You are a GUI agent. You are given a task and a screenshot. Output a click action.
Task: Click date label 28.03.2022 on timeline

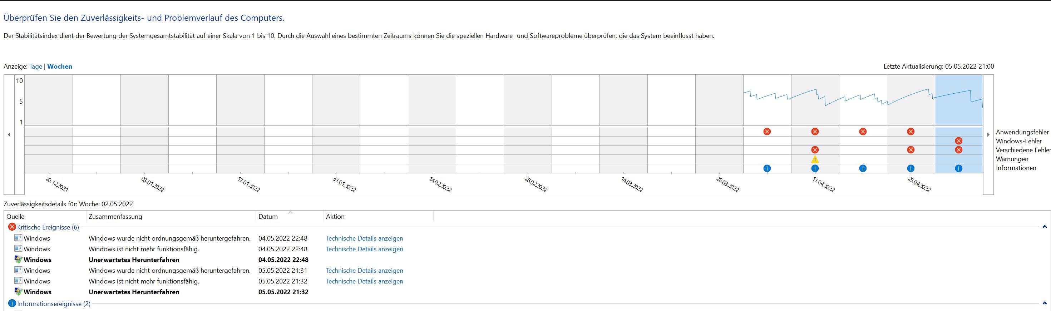(x=727, y=184)
